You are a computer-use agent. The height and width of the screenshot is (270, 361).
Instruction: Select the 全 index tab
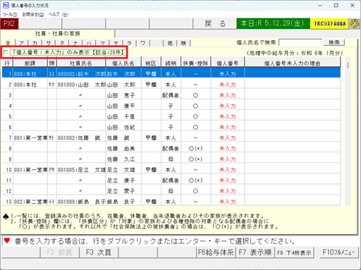coord(8,43)
